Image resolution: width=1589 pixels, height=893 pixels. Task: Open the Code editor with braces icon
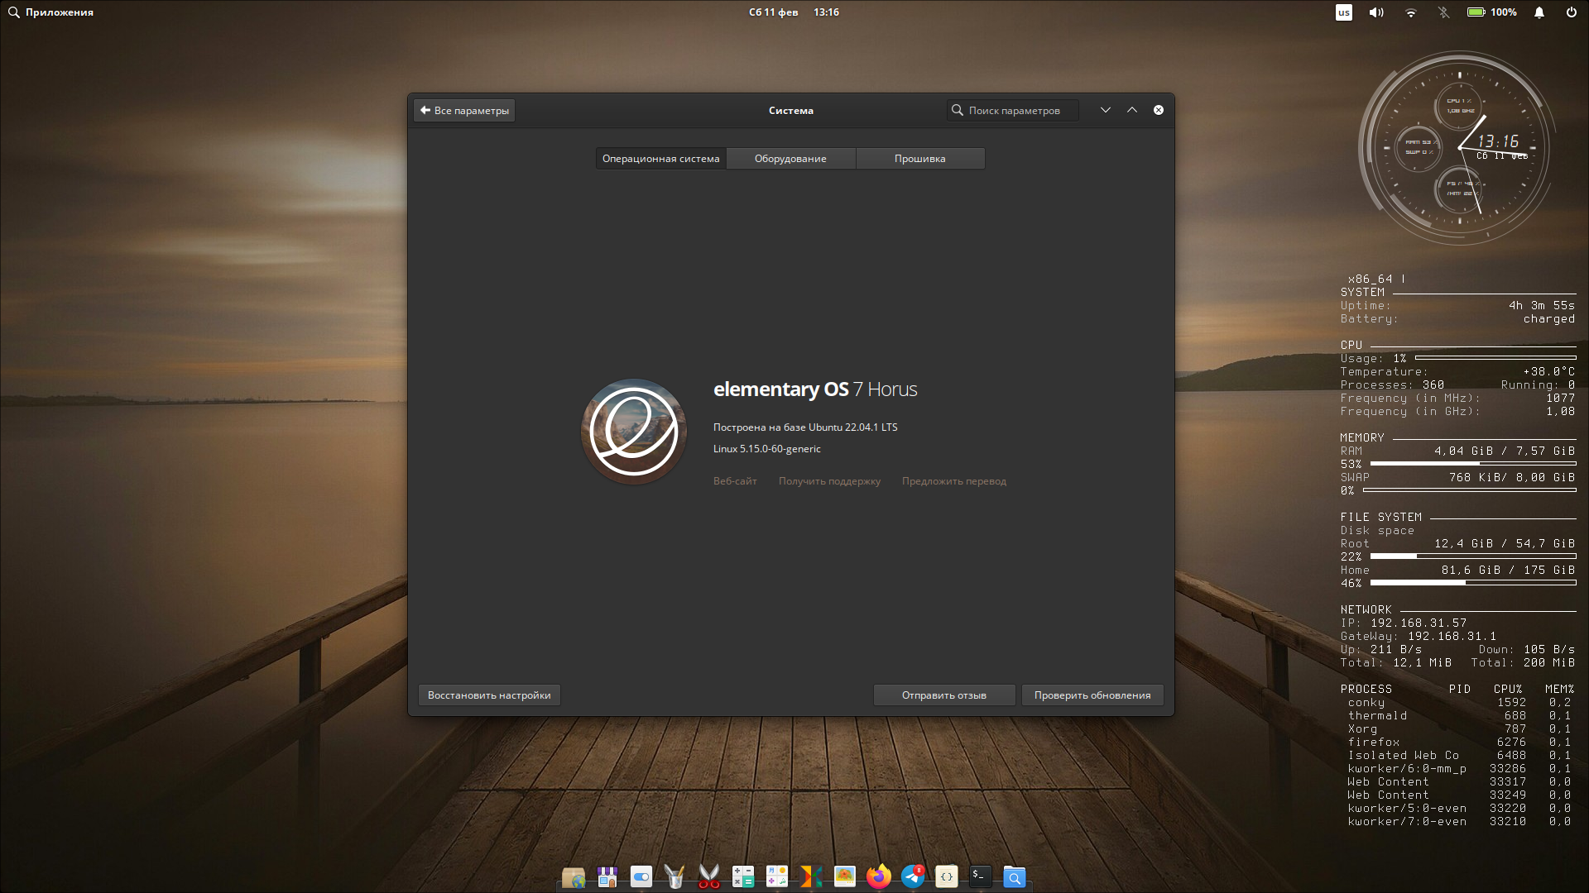[x=946, y=876]
